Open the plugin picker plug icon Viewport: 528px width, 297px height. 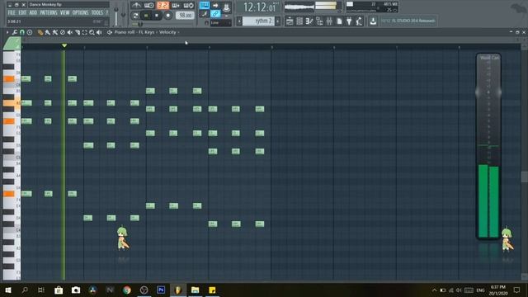pyautogui.click(x=349, y=21)
